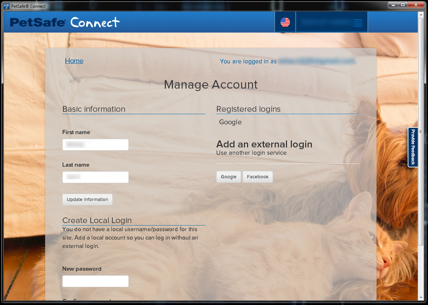Click the app icon in title bar
The width and height of the screenshot is (428, 305).
[x=7, y=6]
